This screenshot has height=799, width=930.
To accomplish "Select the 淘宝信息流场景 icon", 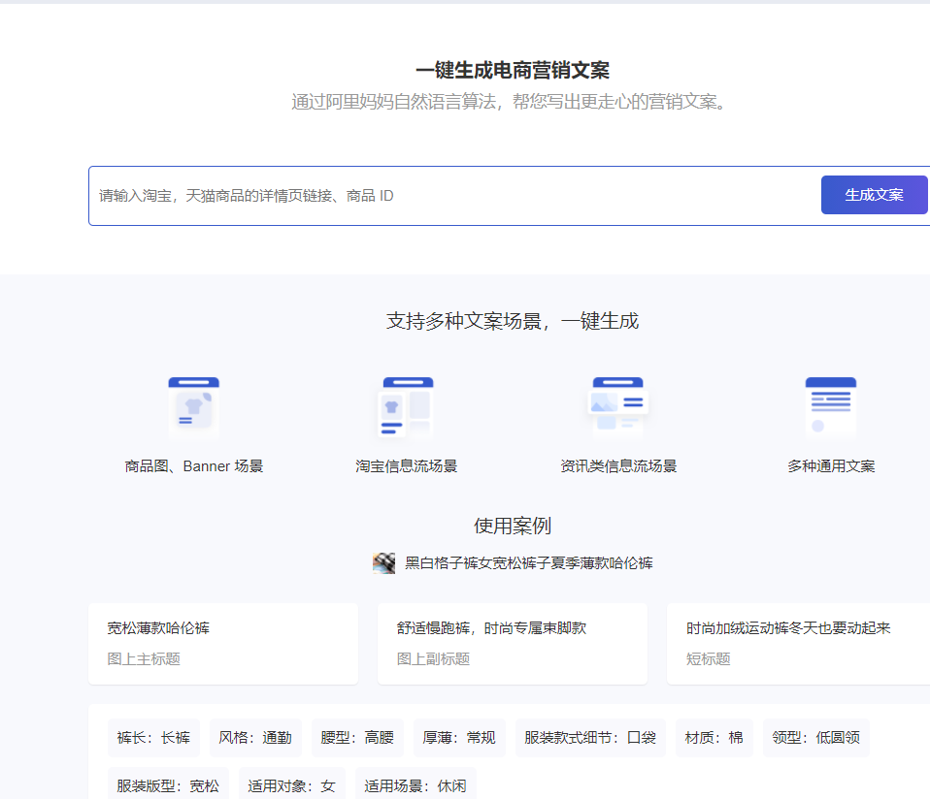I will coord(406,405).
